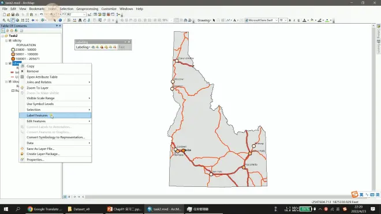Click the Save map document icon

13,14
